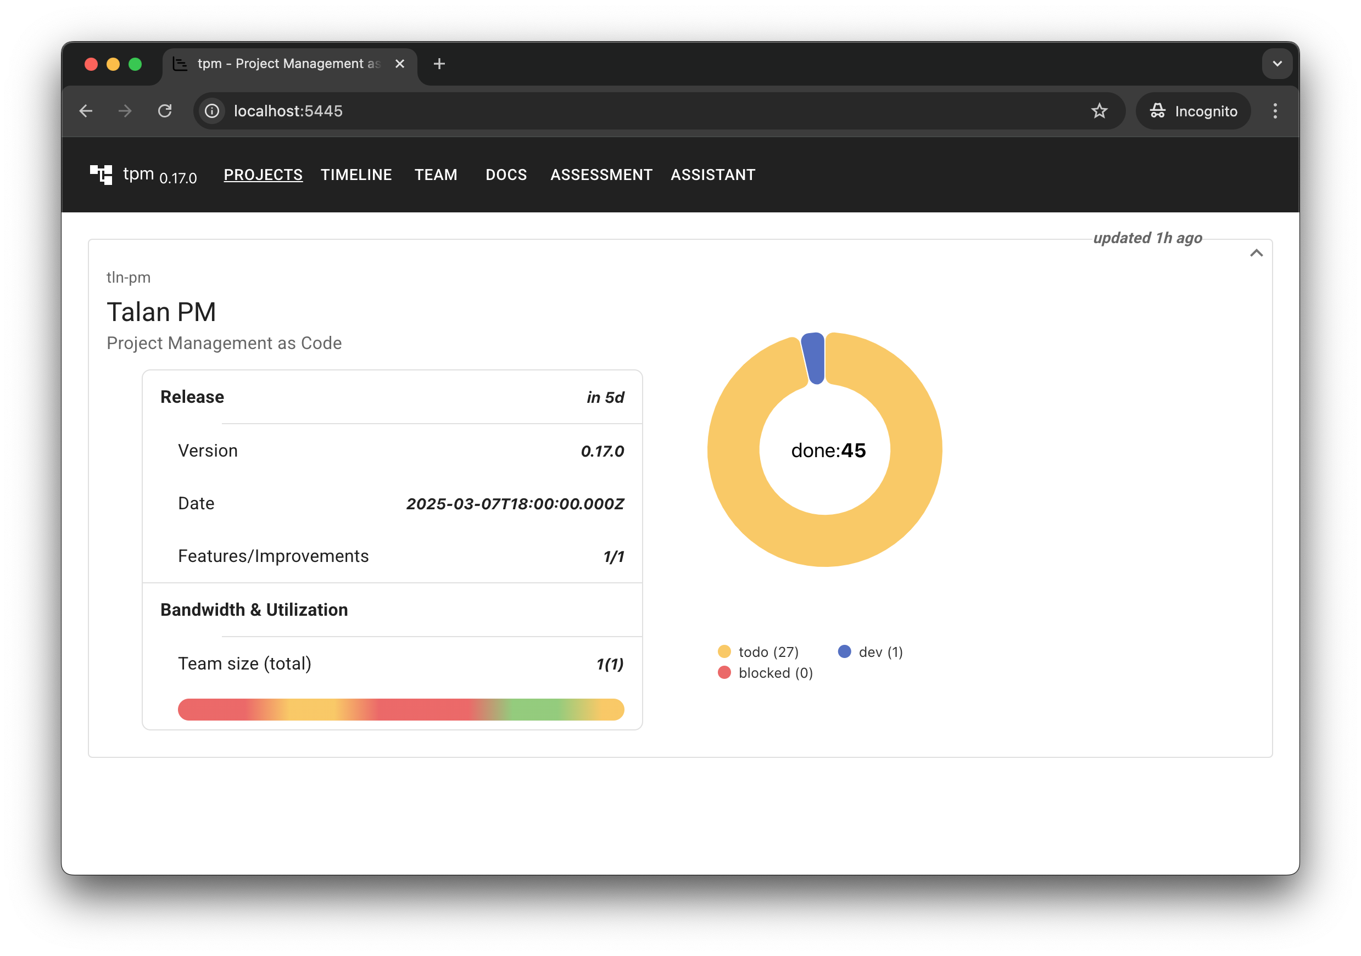Go to the ASSESSMENT page

(600, 175)
